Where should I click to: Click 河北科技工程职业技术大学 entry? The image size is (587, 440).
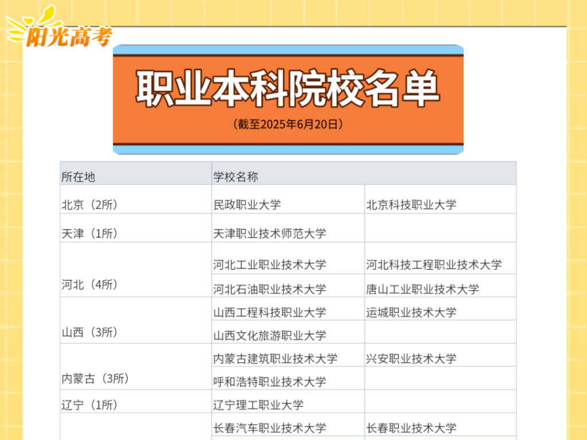pos(434,265)
